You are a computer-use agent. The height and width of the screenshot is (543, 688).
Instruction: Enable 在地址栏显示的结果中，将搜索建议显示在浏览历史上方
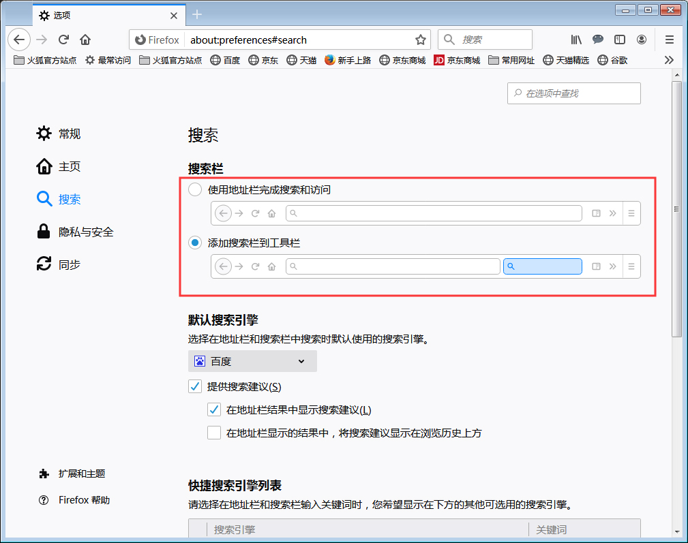214,432
